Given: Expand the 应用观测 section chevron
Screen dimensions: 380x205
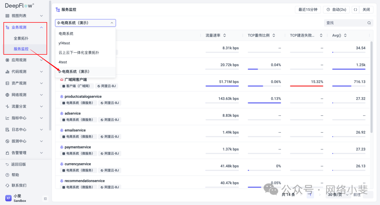Looking at the screenshot, I should pyautogui.click(x=41, y=60).
